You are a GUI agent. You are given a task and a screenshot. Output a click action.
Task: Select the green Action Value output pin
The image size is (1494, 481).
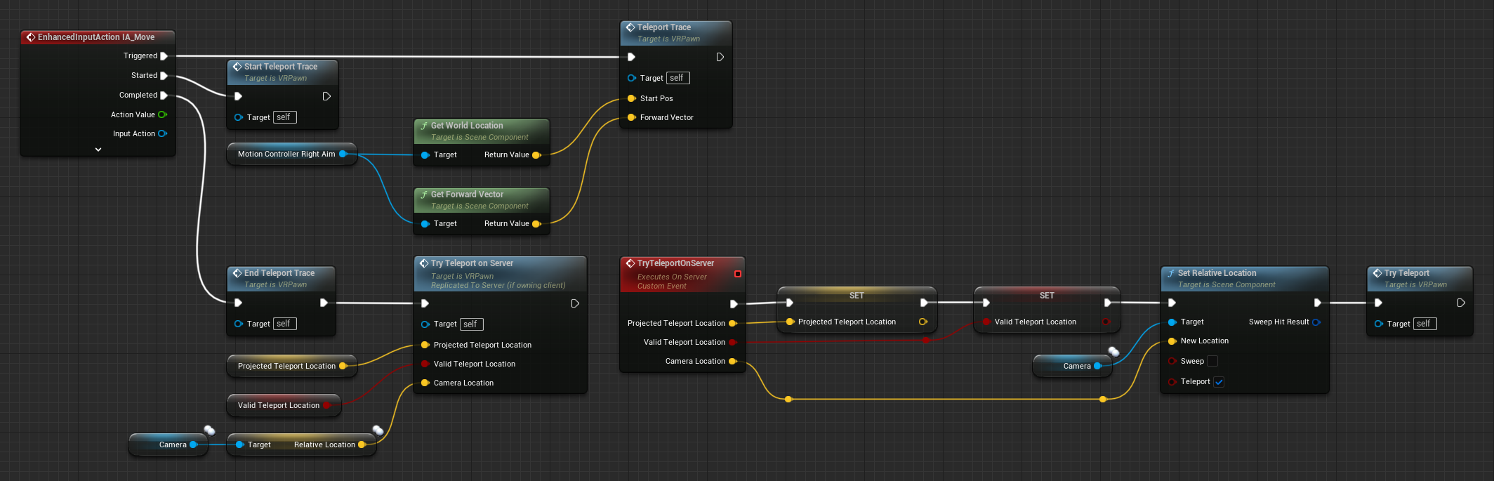[163, 114]
